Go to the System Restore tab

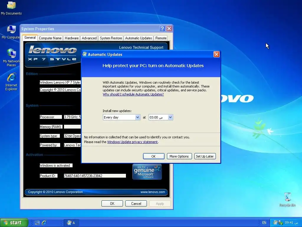(111, 38)
